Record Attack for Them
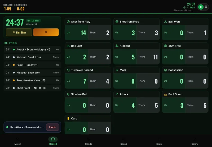Viewport: 212px width, 147px height. (x=148, y=105)
